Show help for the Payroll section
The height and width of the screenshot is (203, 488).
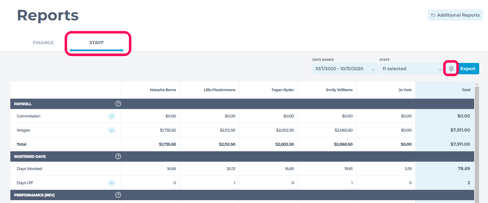coord(118,104)
